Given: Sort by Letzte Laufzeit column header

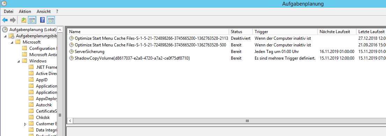Looking at the screenshot, I should coord(371,32).
